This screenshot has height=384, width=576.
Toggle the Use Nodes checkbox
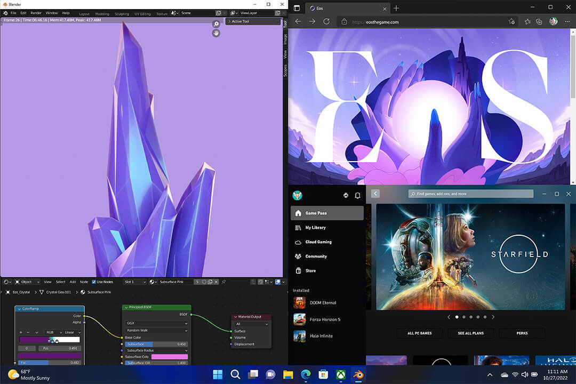(x=94, y=282)
